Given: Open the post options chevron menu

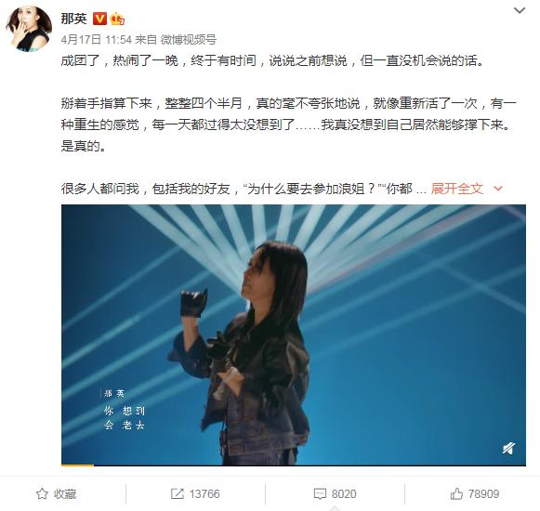Looking at the screenshot, I should [x=520, y=10].
